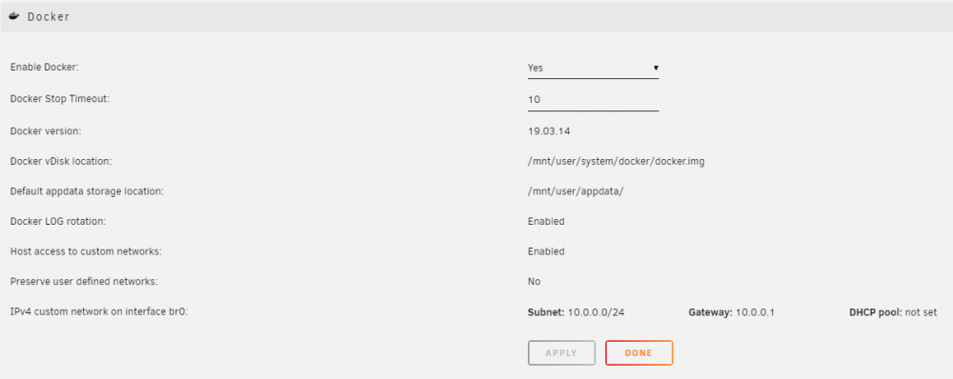953x379 pixels.
Task: Click the Docker Stop Timeout label
Action: pos(59,99)
